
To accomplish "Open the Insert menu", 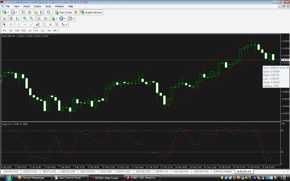I will (x=26, y=6).
